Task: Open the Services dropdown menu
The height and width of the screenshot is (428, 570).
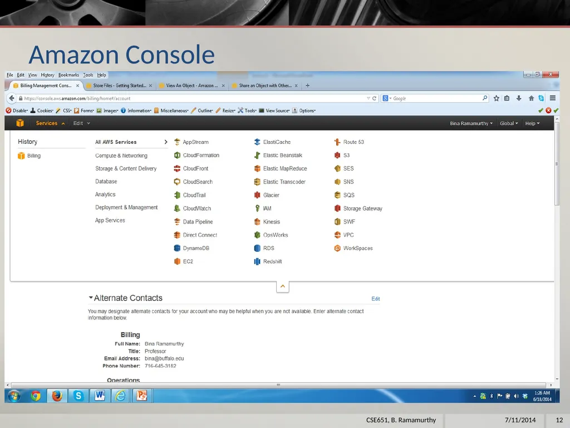Action: 50,123
